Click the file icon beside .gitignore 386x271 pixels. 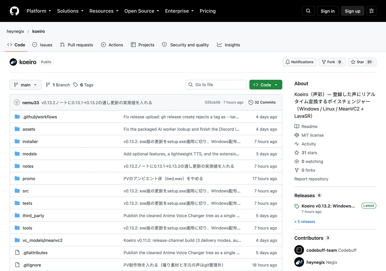click(x=17, y=265)
